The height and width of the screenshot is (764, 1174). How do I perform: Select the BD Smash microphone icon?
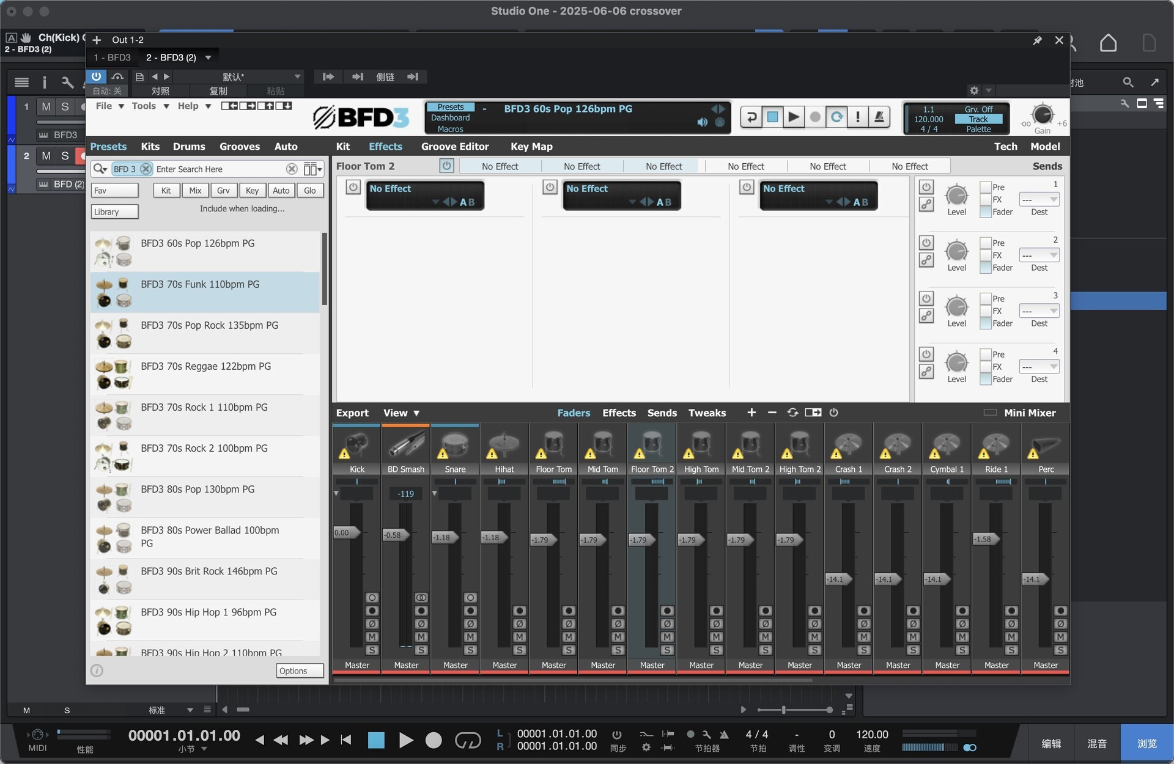(407, 444)
